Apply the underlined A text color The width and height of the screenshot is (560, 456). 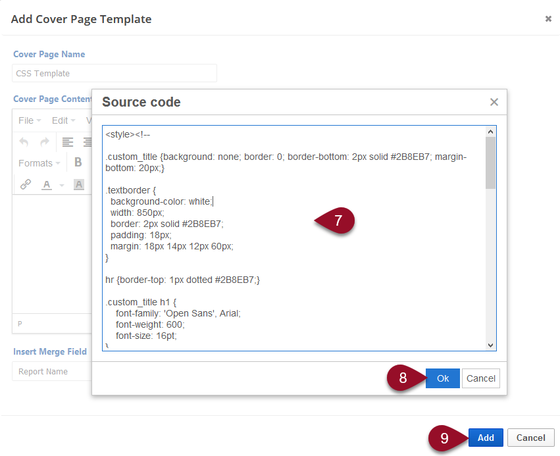(x=46, y=185)
